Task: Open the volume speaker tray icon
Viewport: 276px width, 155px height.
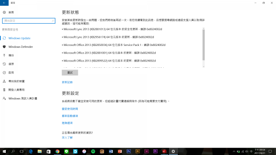Action: click(247, 152)
